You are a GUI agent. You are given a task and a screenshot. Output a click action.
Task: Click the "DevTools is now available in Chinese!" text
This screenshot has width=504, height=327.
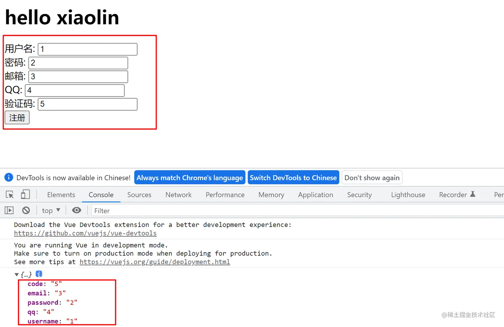tap(73, 178)
